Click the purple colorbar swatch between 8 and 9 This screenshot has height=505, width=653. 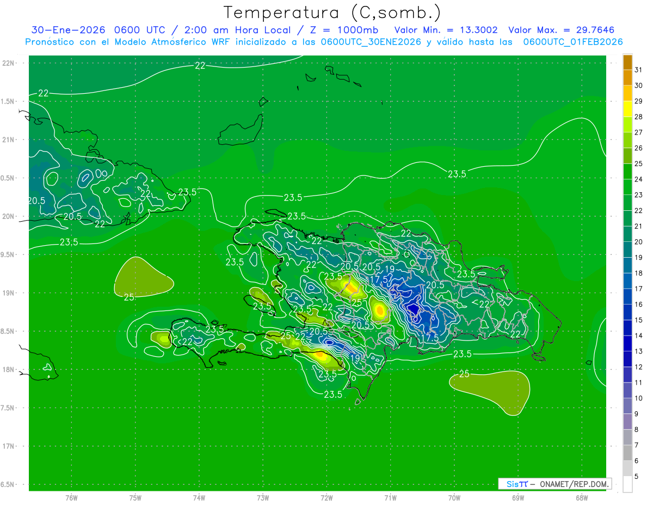coord(627,422)
